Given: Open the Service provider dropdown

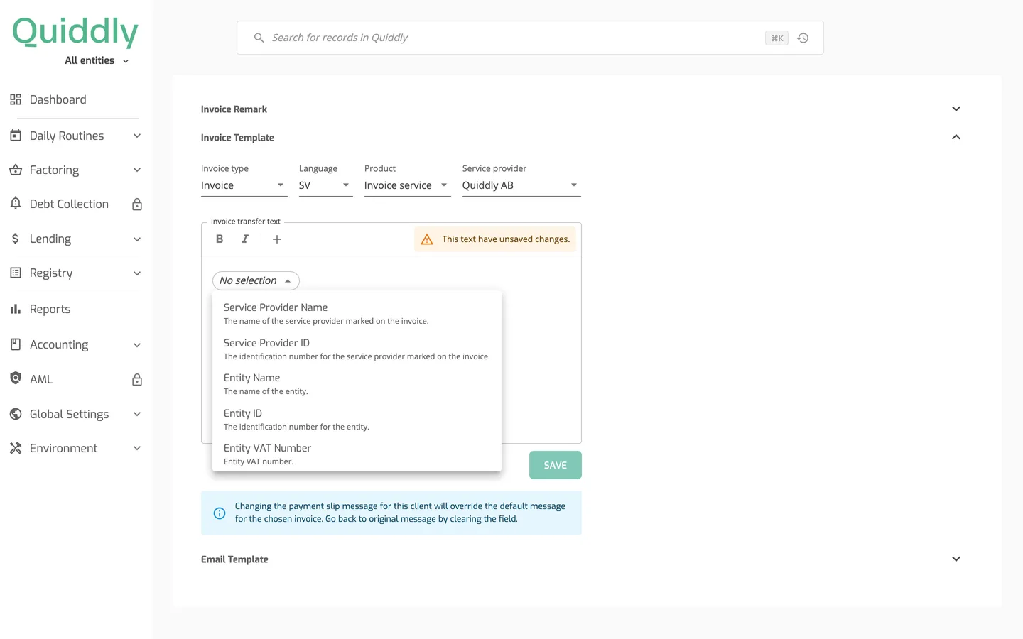Looking at the screenshot, I should [x=521, y=185].
